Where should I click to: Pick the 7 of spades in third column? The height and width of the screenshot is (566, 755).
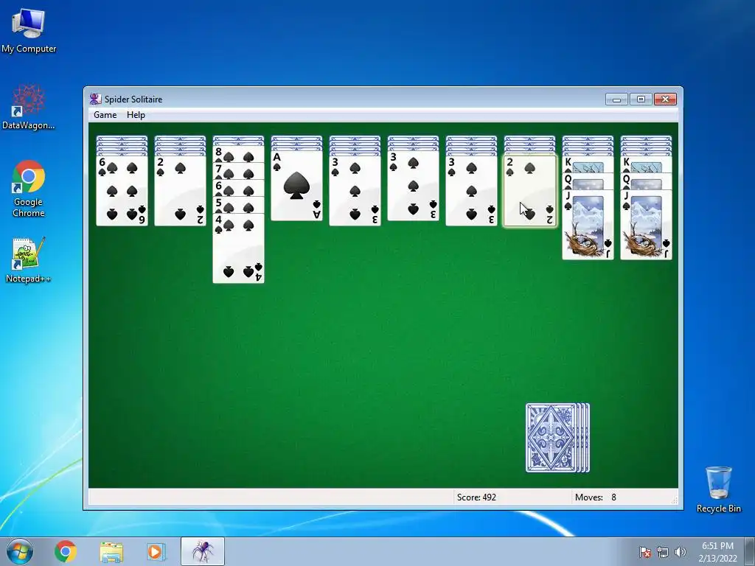238,171
